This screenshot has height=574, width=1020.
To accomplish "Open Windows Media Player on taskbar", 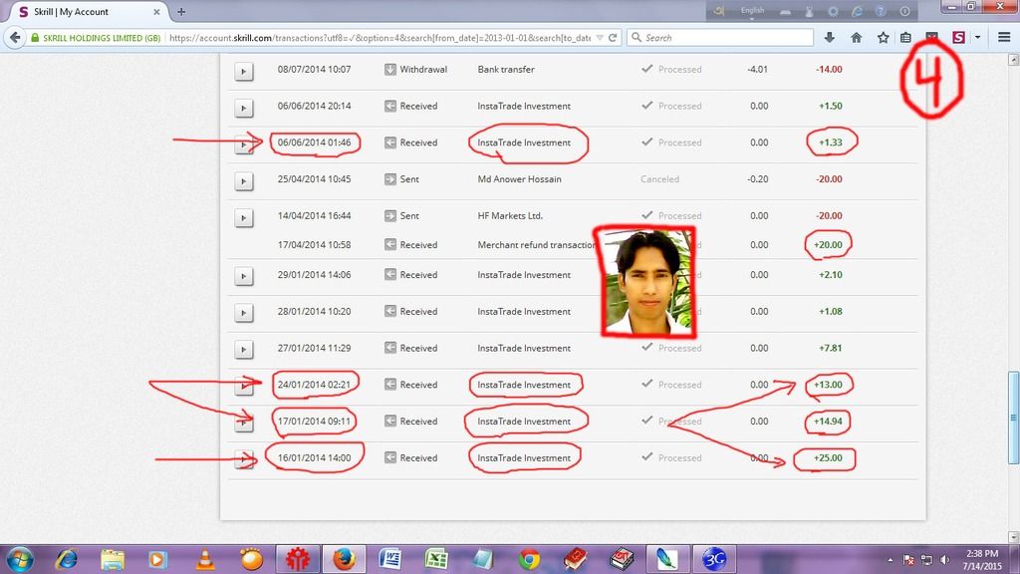I will tap(157, 559).
